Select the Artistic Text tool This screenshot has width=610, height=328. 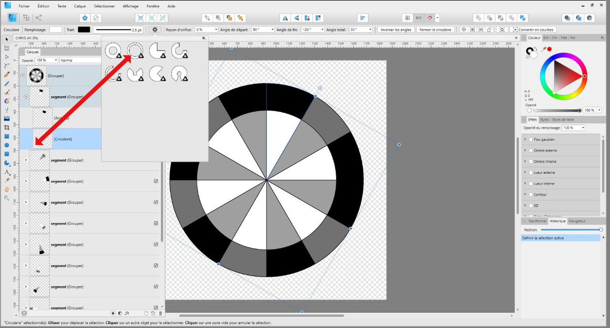7,172
